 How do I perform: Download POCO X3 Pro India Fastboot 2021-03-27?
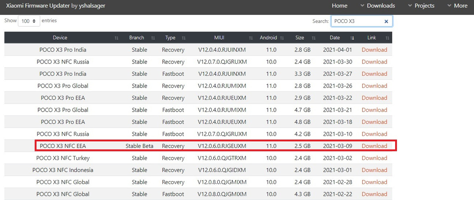pyautogui.click(x=374, y=74)
